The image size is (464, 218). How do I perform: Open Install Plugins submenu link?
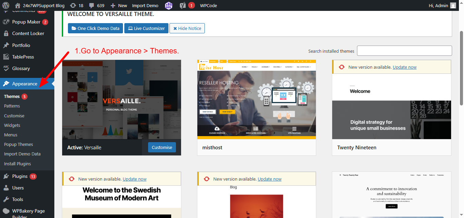tap(17, 164)
